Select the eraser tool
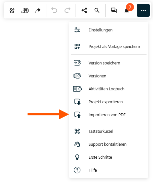The width and height of the screenshot is (153, 182). click(x=38, y=10)
